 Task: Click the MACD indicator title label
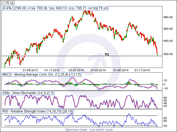(x=41, y=75)
